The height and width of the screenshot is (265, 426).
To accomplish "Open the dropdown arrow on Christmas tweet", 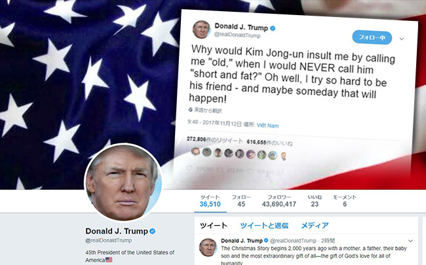I will tap(410, 241).
